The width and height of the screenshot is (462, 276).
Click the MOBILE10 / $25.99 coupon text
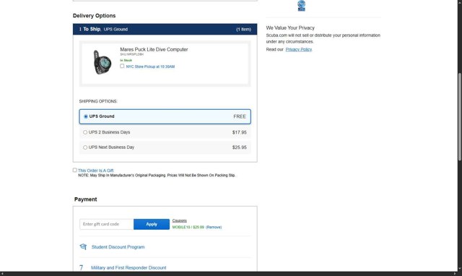[188, 227]
